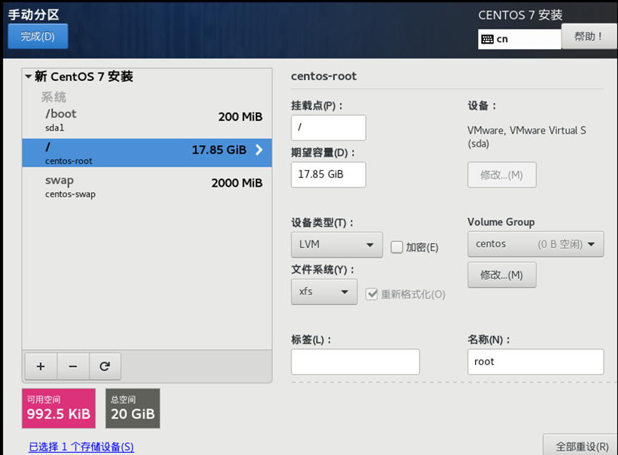Toggle the 重新格式化(O) reformat checkbox
The width and height of the screenshot is (618, 455).
372,294
